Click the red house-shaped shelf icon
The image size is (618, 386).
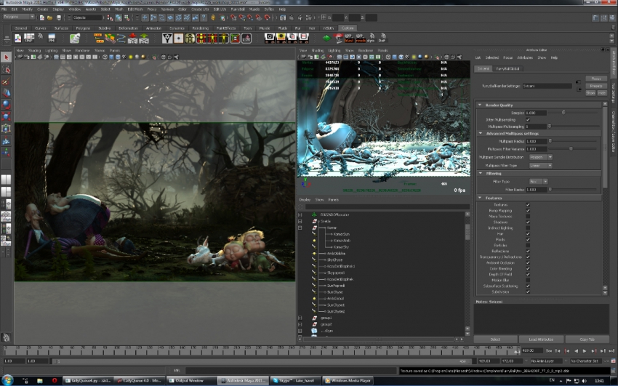(x=246, y=39)
